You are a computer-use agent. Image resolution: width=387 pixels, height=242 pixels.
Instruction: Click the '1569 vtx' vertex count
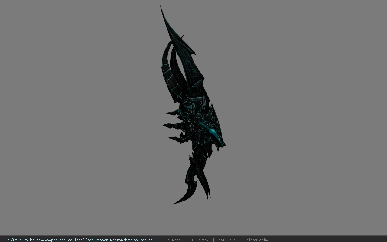click(200, 240)
